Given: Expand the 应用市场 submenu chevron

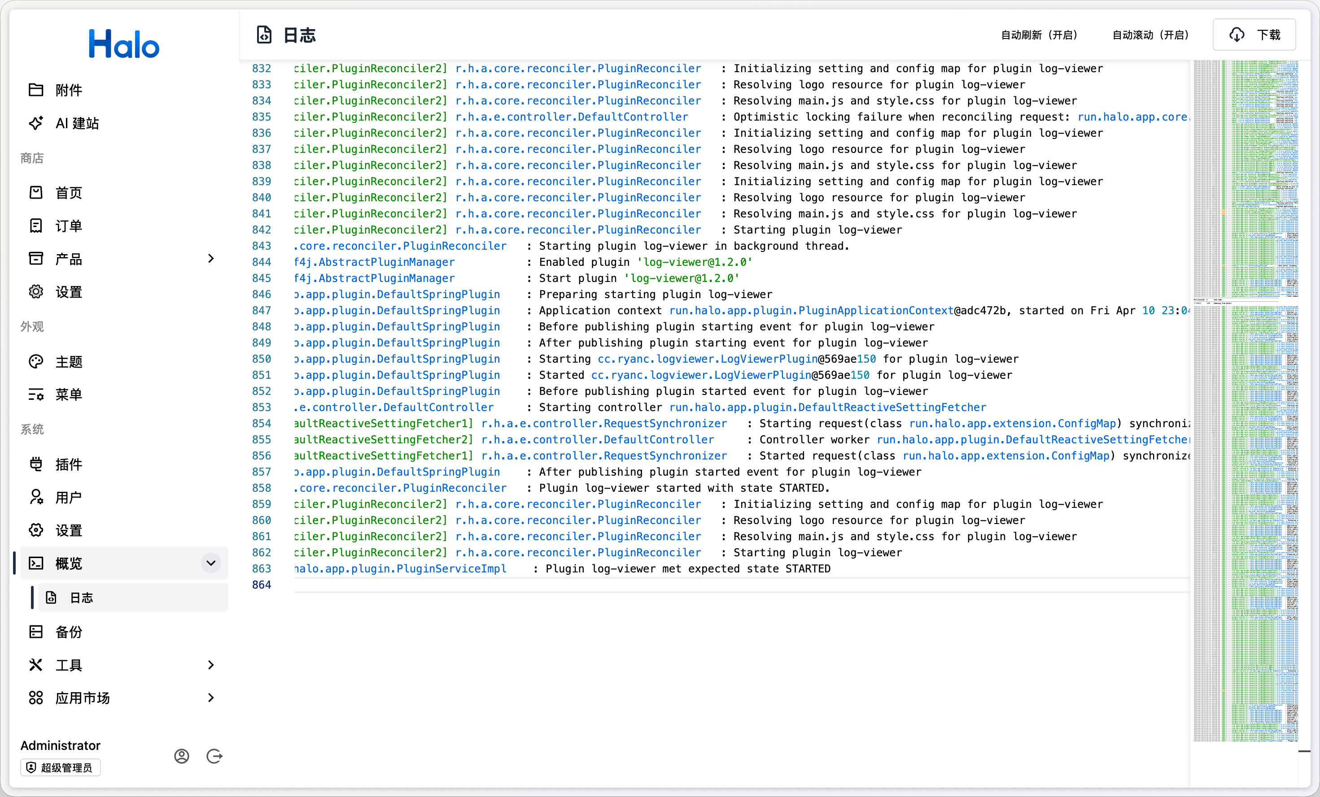Looking at the screenshot, I should (x=210, y=697).
